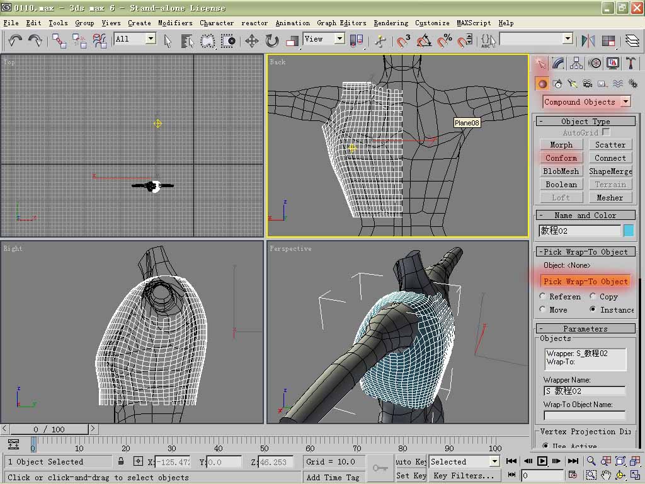Open the Display panel tab
The width and height of the screenshot is (645, 484).
(612, 63)
